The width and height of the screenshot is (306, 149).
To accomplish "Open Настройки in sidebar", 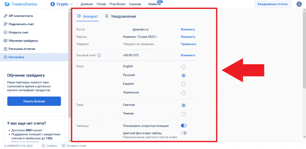I will pyautogui.click(x=34, y=57).
